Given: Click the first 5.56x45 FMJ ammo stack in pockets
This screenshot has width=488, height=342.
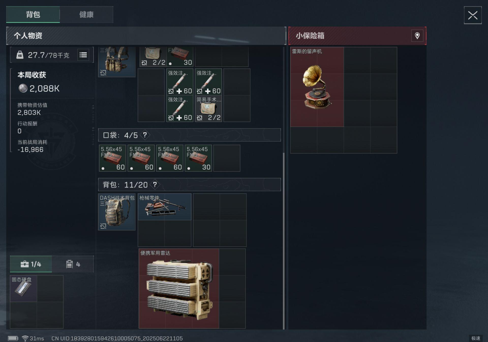Looking at the screenshot, I should (x=112, y=158).
